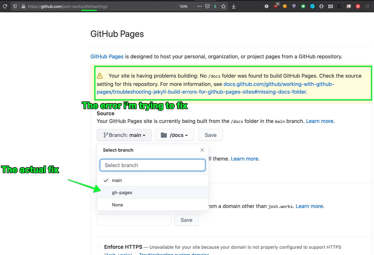
Task: Reset the 133% zoom level badge
Action: click(x=183, y=6)
